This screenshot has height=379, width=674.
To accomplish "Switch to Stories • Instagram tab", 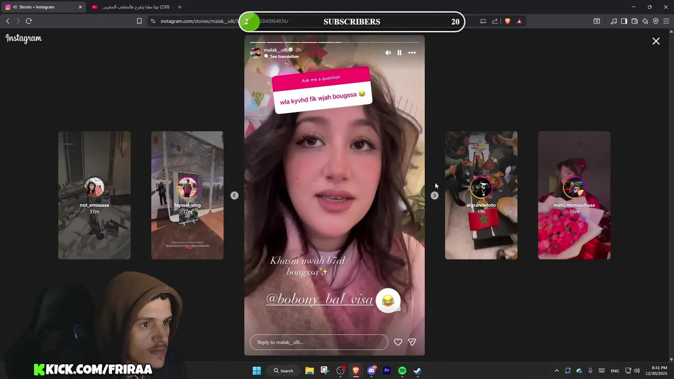I will pos(44,7).
